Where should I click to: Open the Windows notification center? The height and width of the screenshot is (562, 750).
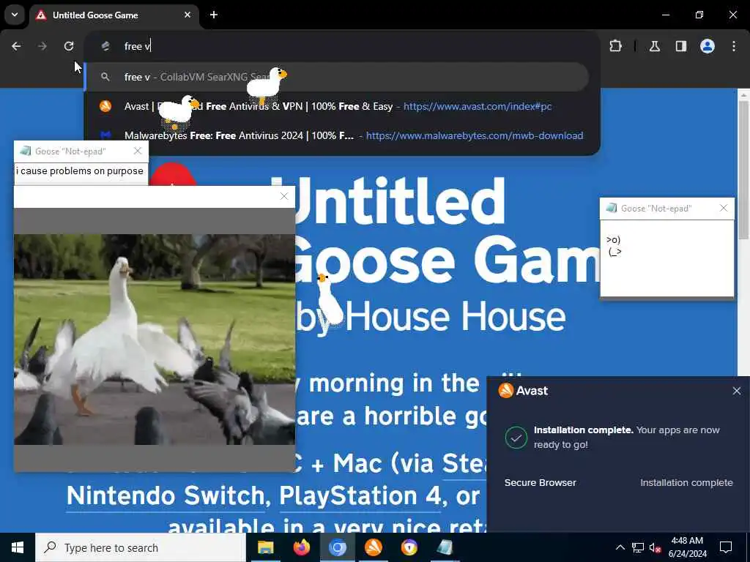[x=726, y=547]
